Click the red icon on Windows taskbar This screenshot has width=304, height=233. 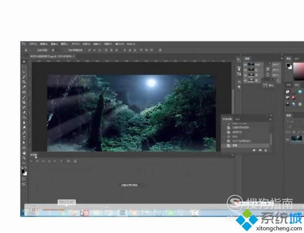coord(86,213)
